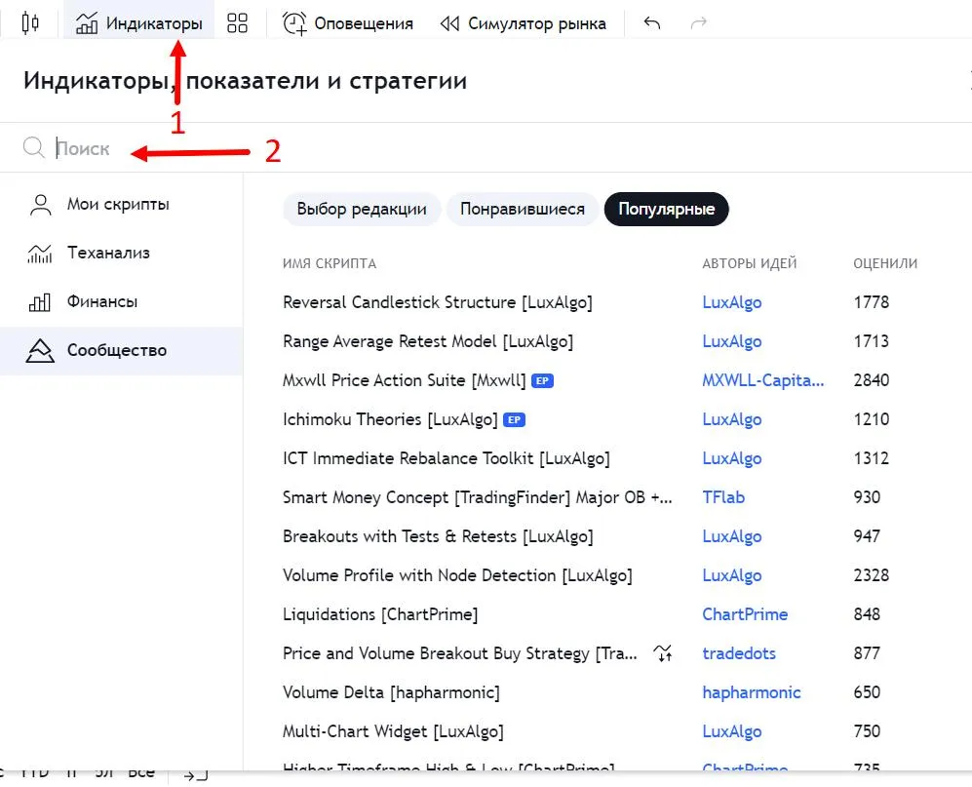Switch to Популярные tab
The width and height of the screenshot is (972, 787).
pos(667,209)
